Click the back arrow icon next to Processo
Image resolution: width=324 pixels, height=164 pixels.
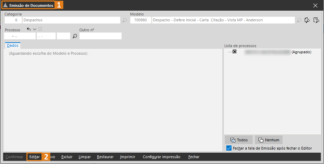tap(29, 30)
